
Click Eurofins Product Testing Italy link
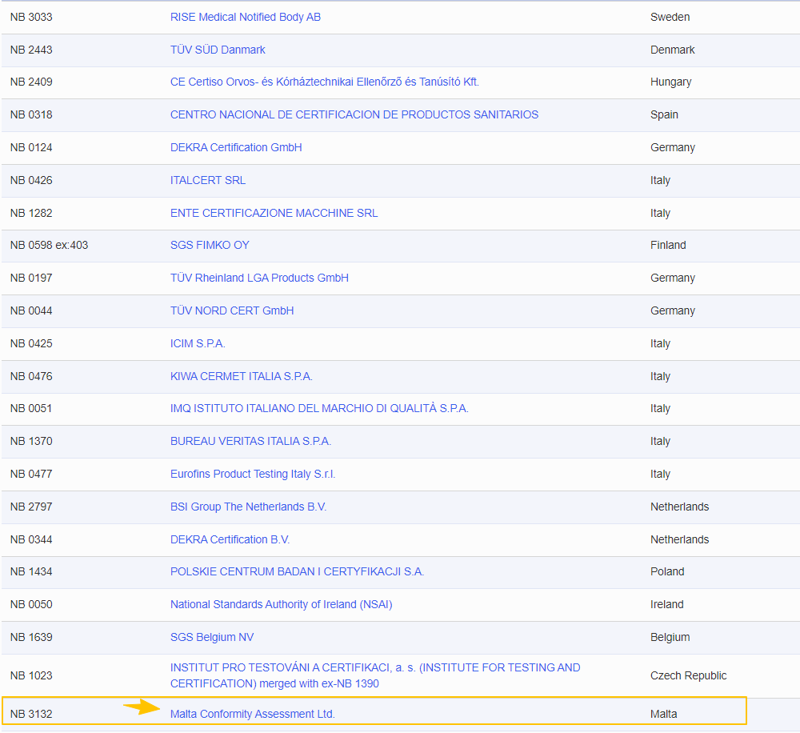tap(253, 474)
